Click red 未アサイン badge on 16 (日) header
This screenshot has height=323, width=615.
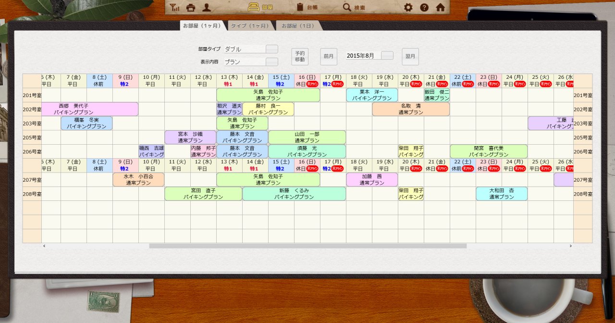[312, 84]
